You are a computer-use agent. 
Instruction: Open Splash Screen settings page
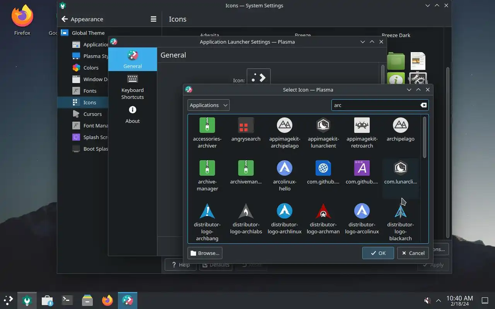pos(90,137)
